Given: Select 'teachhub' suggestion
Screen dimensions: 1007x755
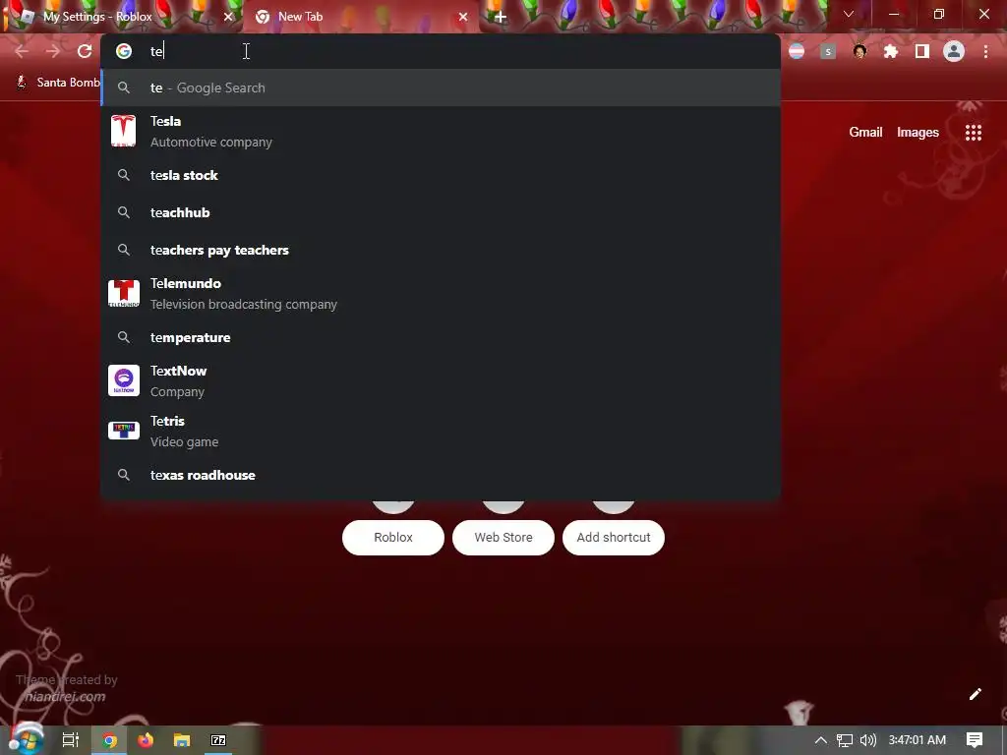Looking at the screenshot, I should 441,212.
